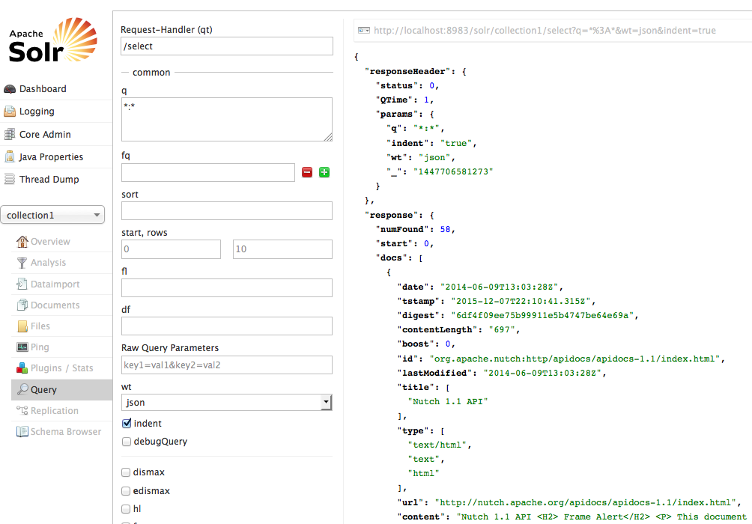Click the Request-Handler /select input field

click(x=227, y=46)
